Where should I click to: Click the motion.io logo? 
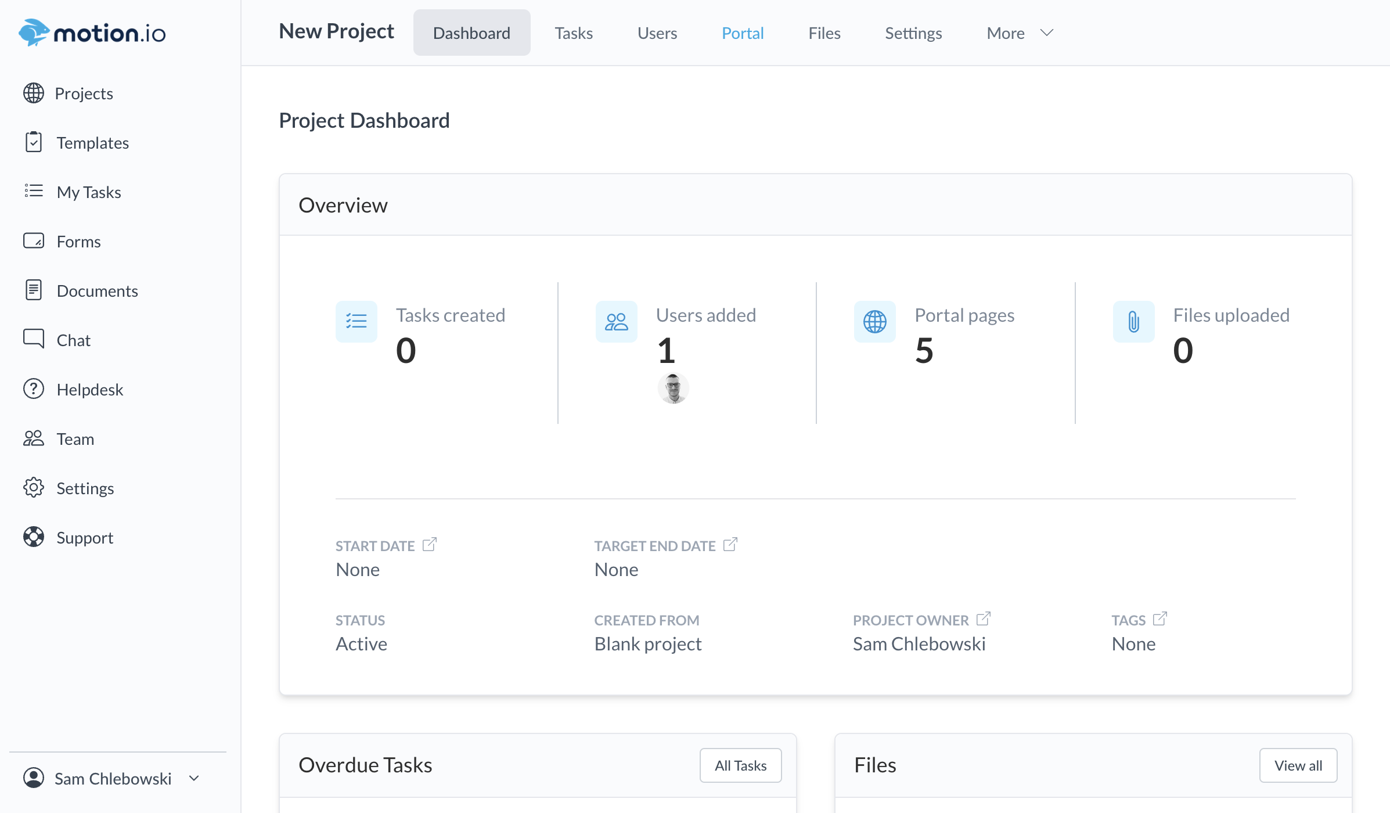pos(92,33)
